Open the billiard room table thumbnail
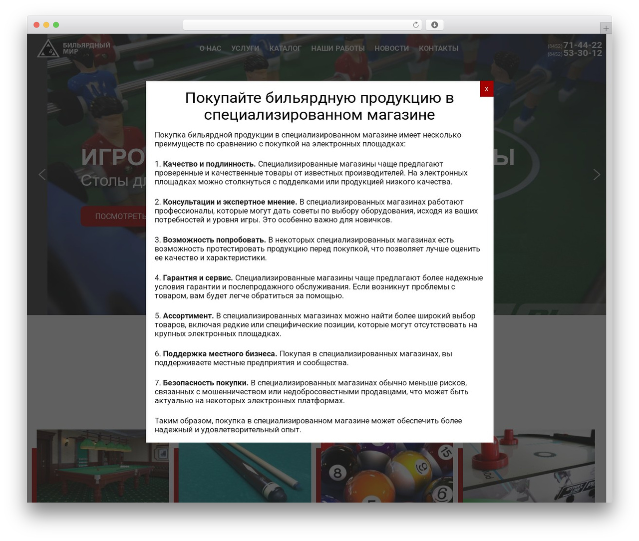Viewport: 639px width, 541px height. 103,466
